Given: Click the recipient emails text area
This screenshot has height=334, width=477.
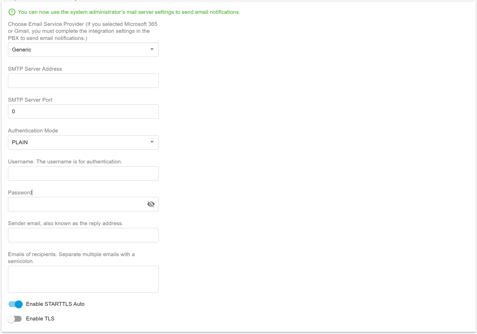Looking at the screenshot, I should click(x=83, y=279).
